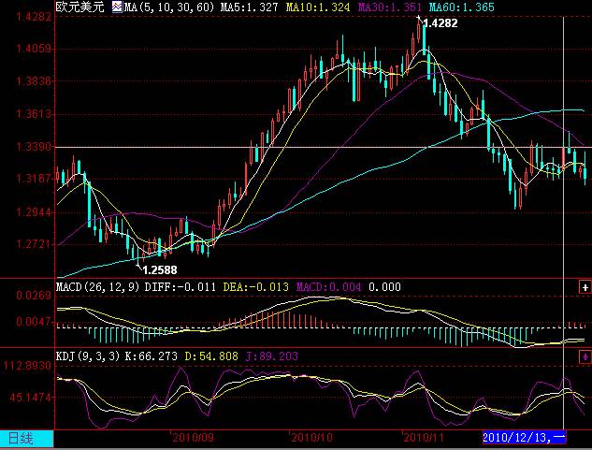592x450 pixels.
Task: Click the MA indicator icon beside 欧元美元
Action: 117,7
